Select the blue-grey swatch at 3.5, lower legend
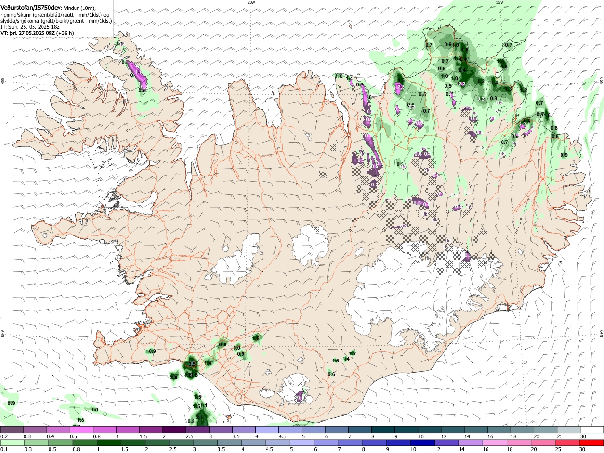Image resolution: width=604 pixels, height=453 pixels. point(229,443)
